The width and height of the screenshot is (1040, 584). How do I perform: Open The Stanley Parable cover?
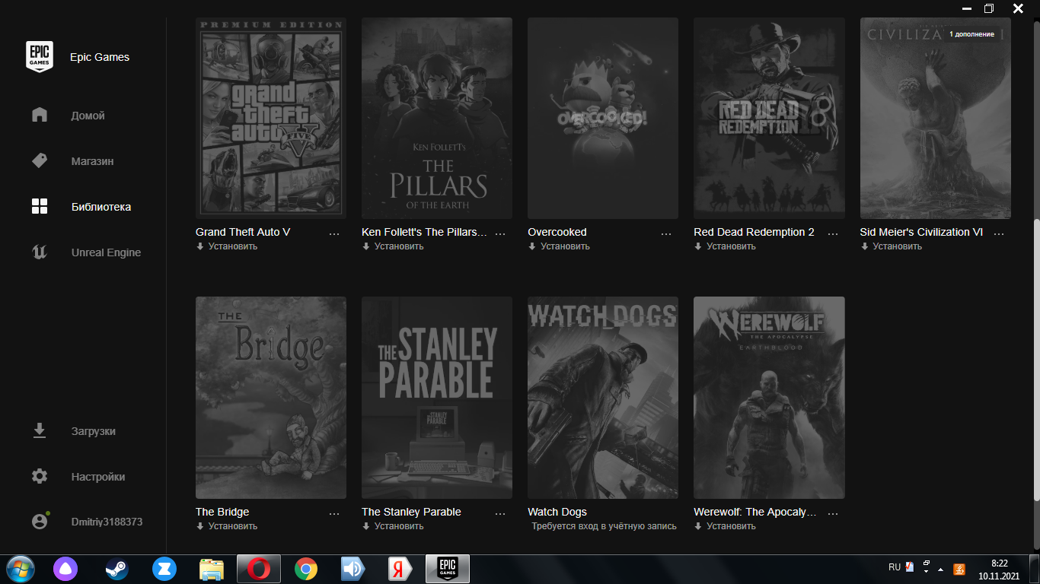point(437,398)
